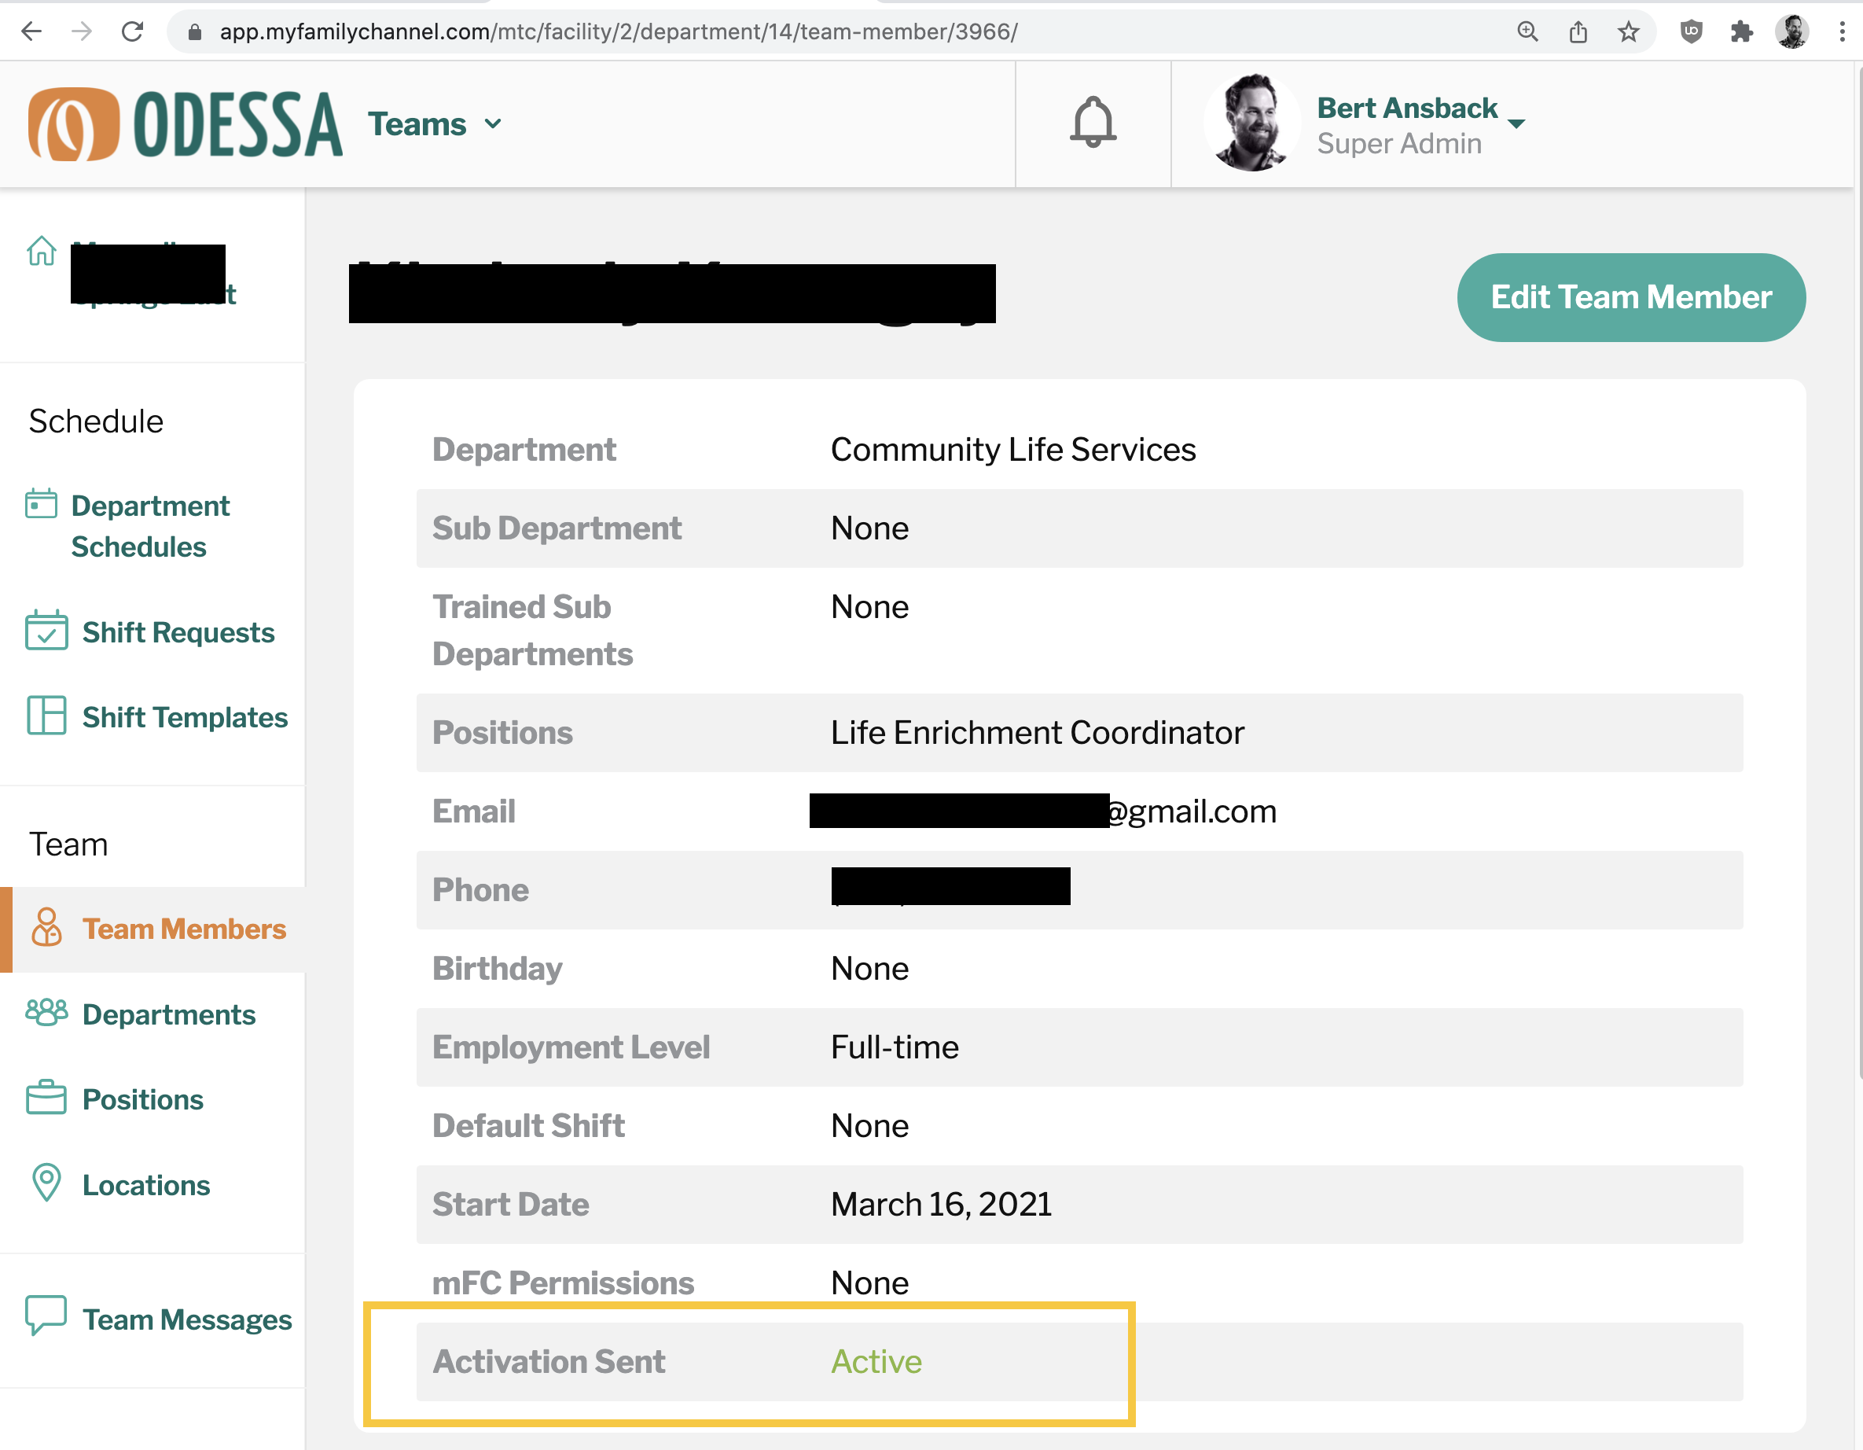Image resolution: width=1863 pixels, height=1450 pixels.
Task: Click the padlock site info icon
Action: pos(194,32)
